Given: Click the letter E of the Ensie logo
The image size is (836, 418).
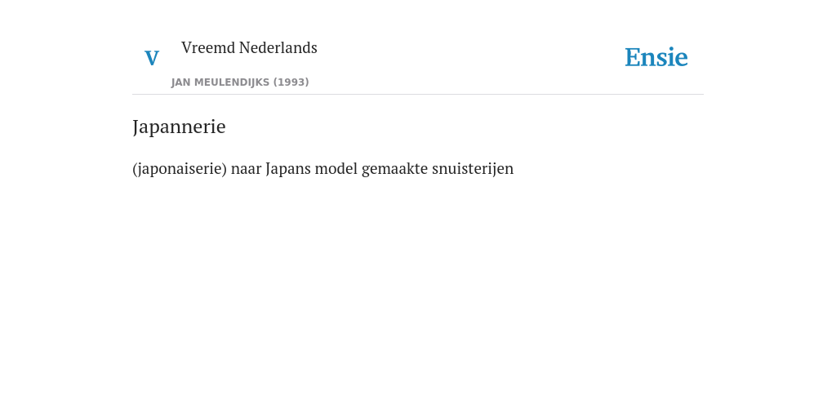Looking at the screenshot, I should pos(633,58).
